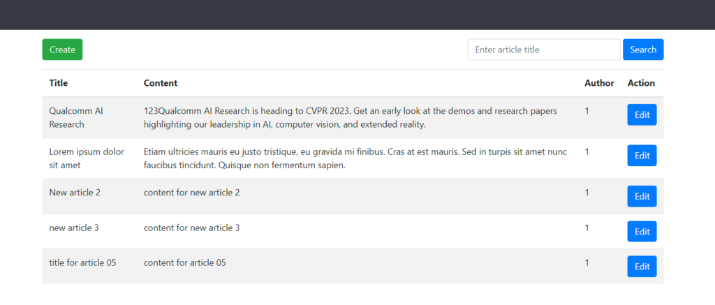
Task: Click the Title column header
Action: [x=59, y=83]
